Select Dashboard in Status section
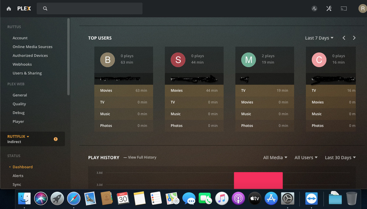 point(22,167)
